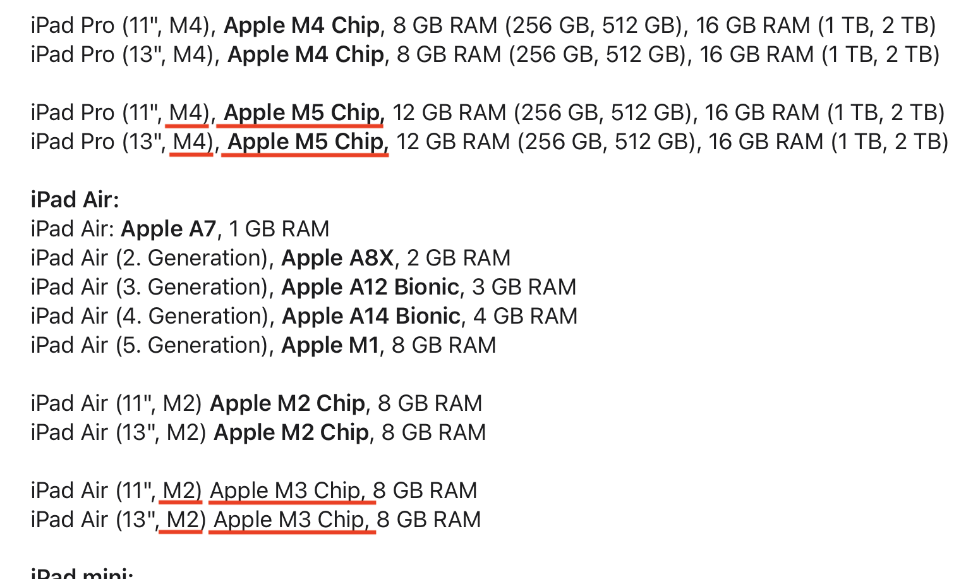The width and height of the screenshot is (954, 579).
Task: Click bold "Apple M2 Chip" in 13" iPad Air line
Action: click(x=291, y=432)
